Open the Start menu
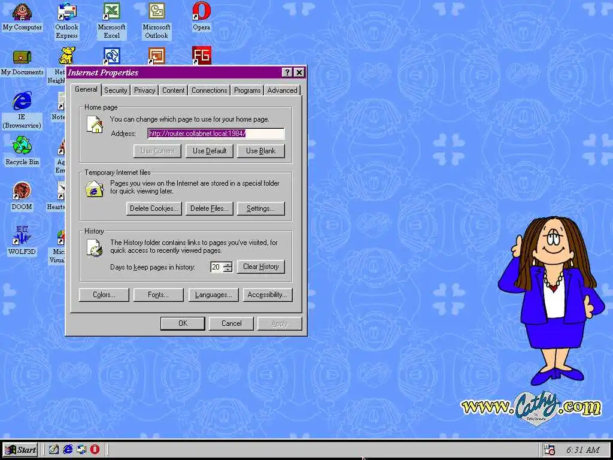Viewport: 613px width, 460px height. pyautogui.click(x=20, y=450)
